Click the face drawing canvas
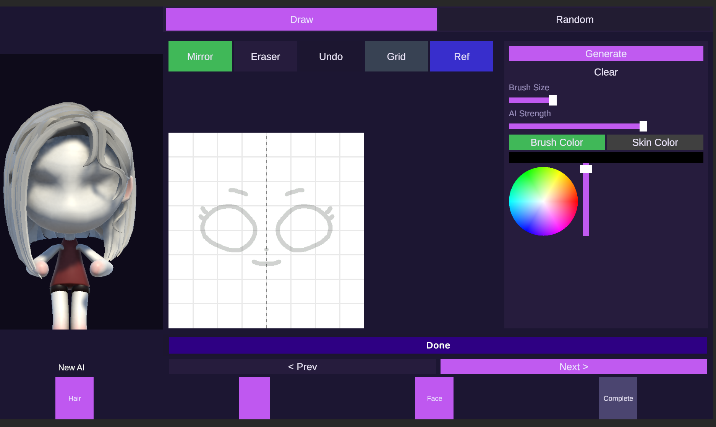The width and height of the screenshot is (716, 427). coord(266,231)
